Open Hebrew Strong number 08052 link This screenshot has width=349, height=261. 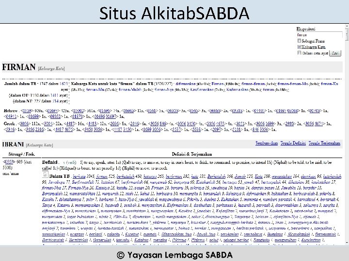tap(55, 116)
